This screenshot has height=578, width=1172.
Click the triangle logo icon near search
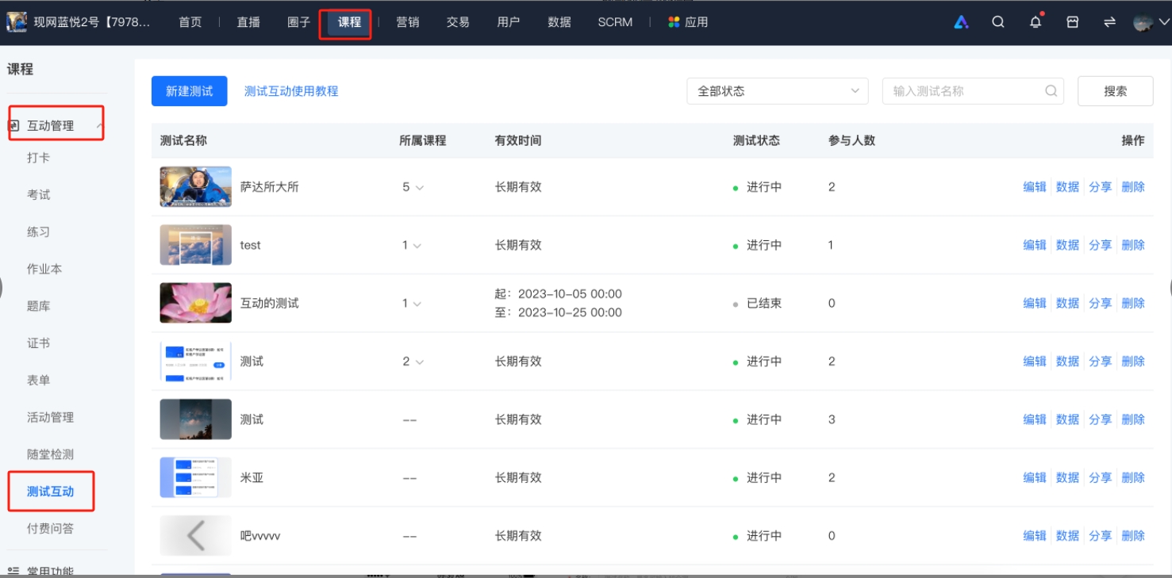pyautogui.click(x=961, y=22)
